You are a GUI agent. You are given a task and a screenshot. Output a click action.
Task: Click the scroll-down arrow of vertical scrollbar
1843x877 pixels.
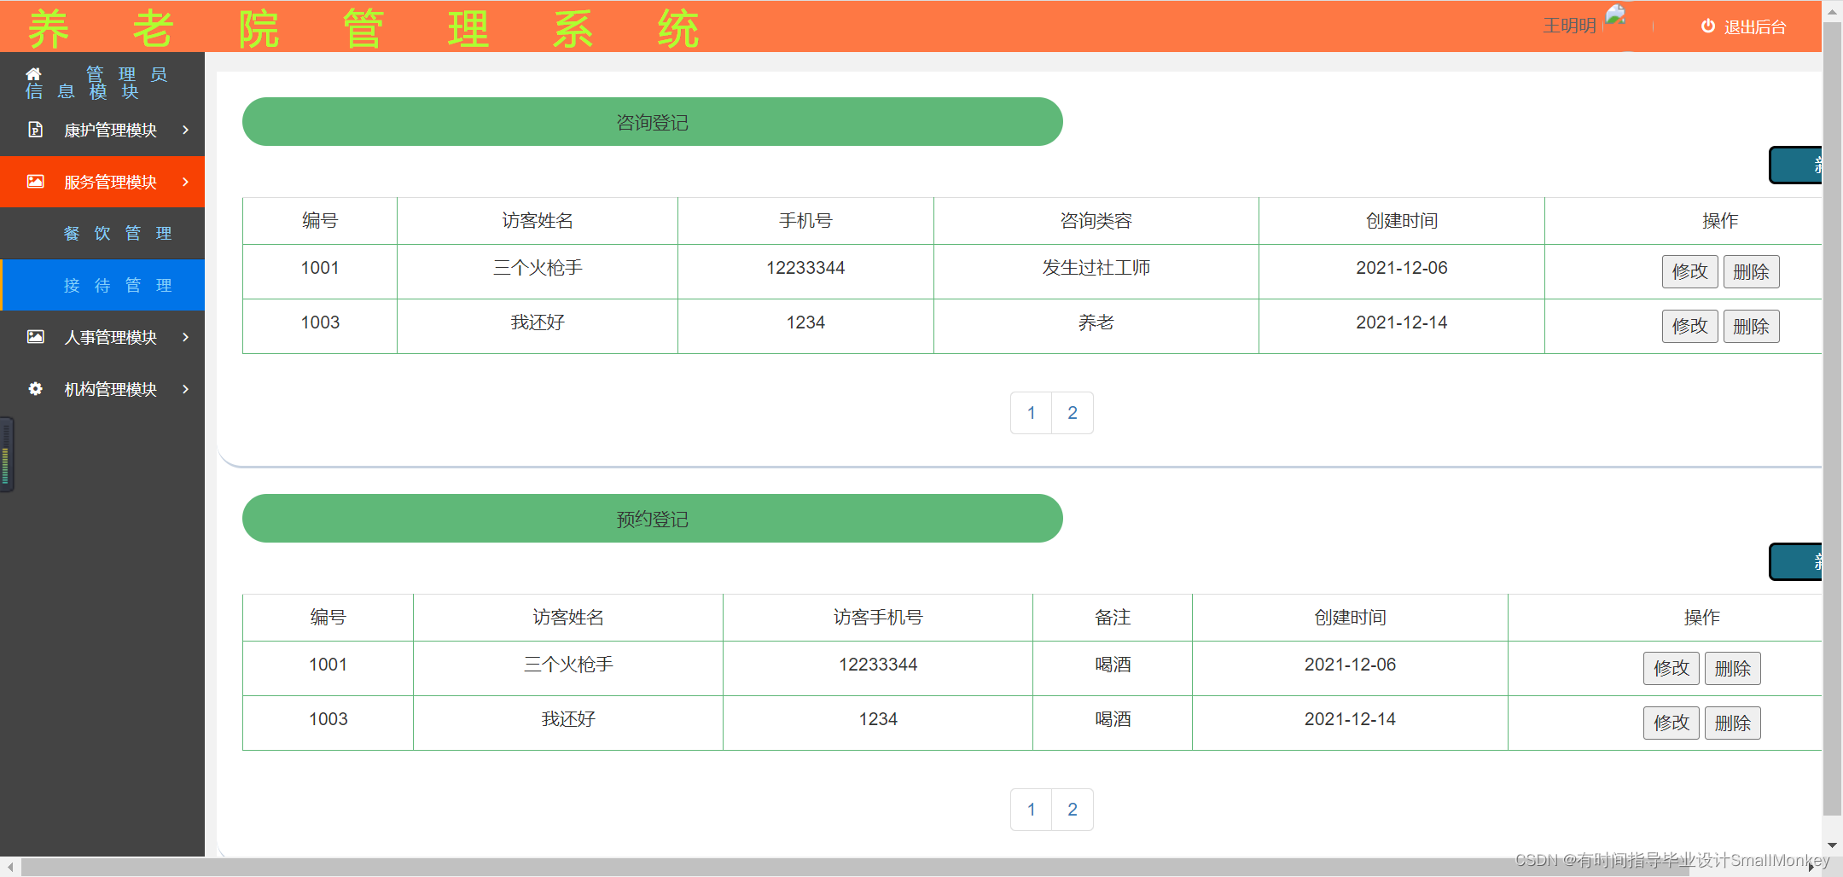pos(1832,845)
